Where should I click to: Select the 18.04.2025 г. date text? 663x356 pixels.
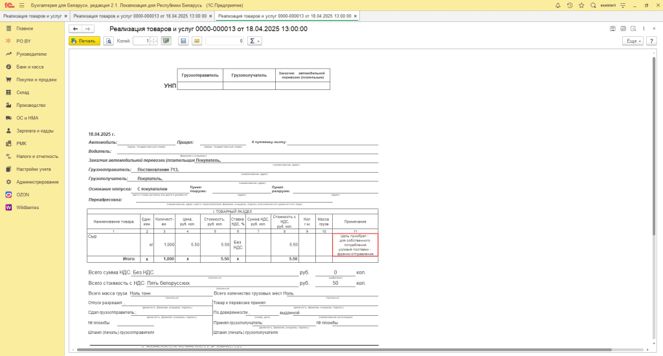pos(102,134)
